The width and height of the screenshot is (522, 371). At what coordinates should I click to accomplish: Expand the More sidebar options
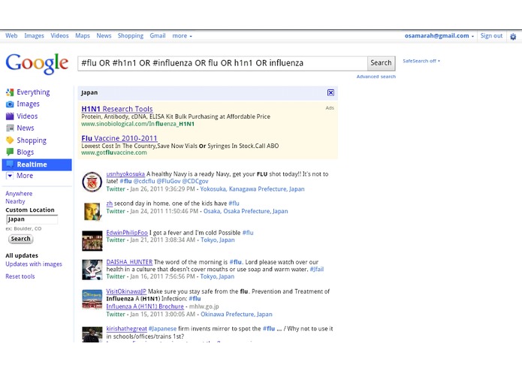25,176
